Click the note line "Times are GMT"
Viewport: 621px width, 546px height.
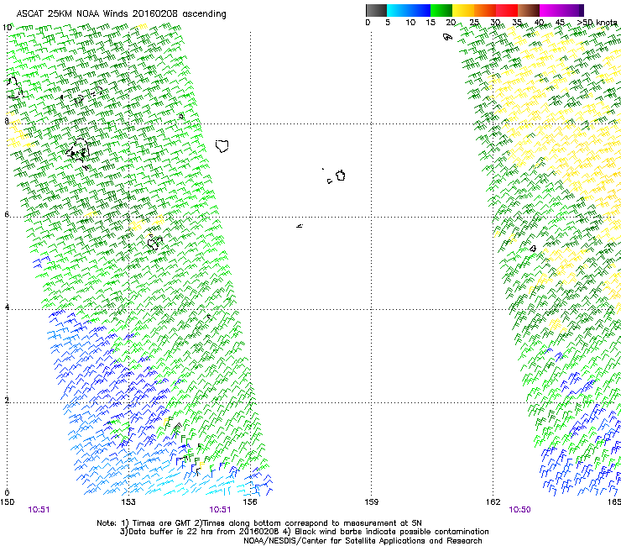(160, 523)
